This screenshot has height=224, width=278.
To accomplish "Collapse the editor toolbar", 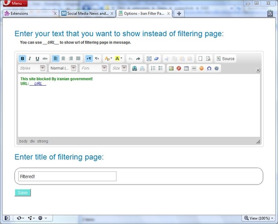I will coord(258,70).
